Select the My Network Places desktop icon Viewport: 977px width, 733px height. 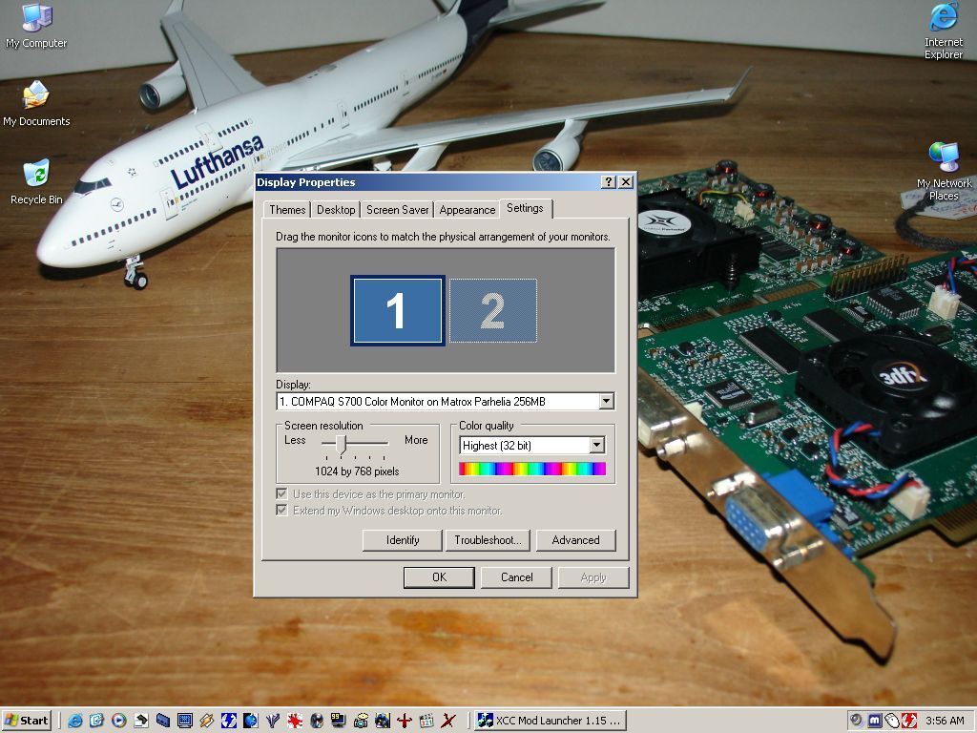click(x=944, y=172)
